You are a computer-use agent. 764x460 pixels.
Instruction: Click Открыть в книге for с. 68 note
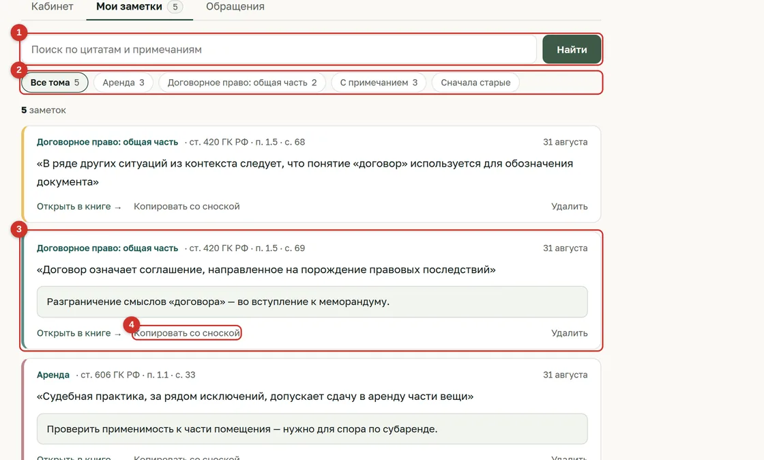point(79,206)
